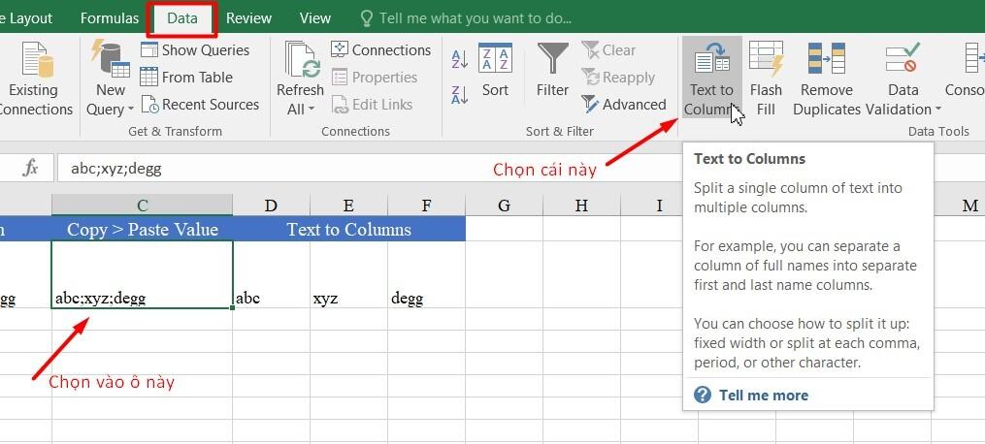Sort ascending A to Z

pyautogui.click(x=460, y=60)
